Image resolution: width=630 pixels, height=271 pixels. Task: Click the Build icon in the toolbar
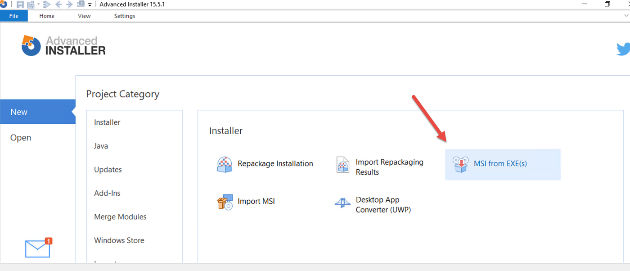(x=31, y=4)
